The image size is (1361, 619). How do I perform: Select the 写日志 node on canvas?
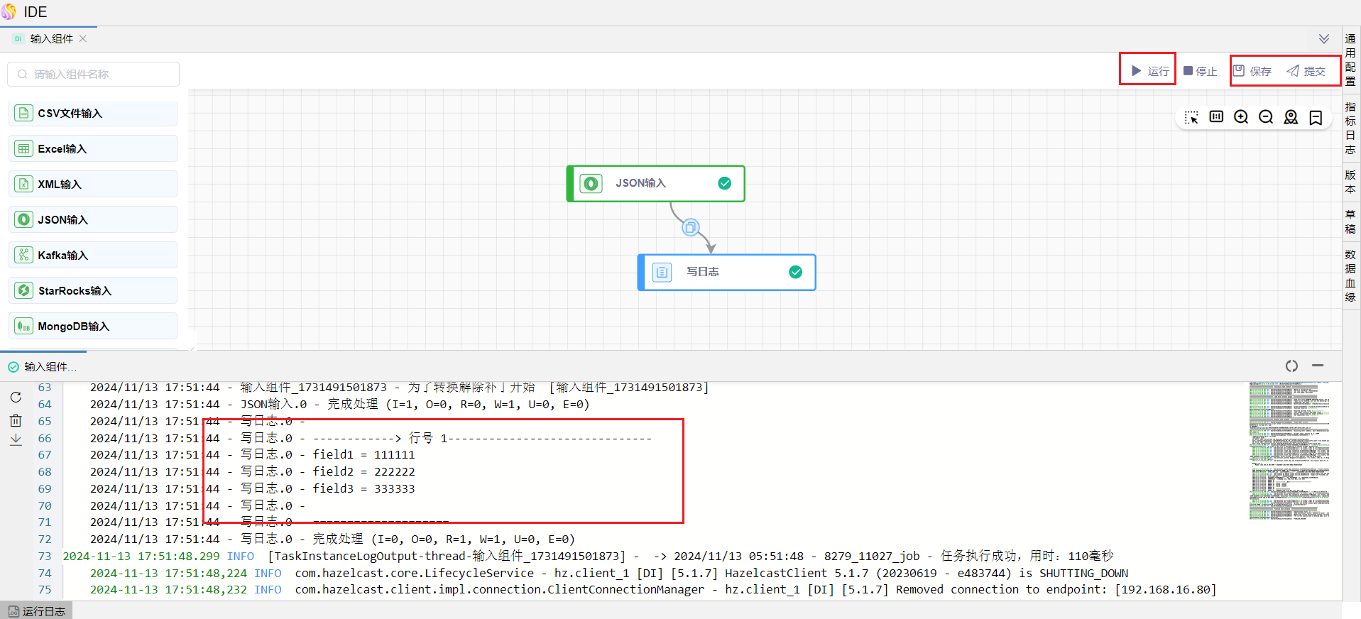[726, 273]
